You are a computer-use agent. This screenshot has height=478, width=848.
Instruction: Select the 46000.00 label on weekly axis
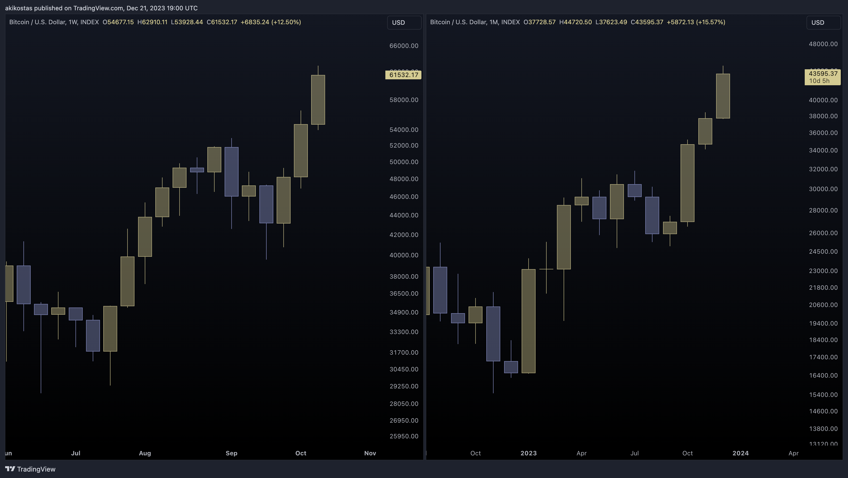coord(404,197)
